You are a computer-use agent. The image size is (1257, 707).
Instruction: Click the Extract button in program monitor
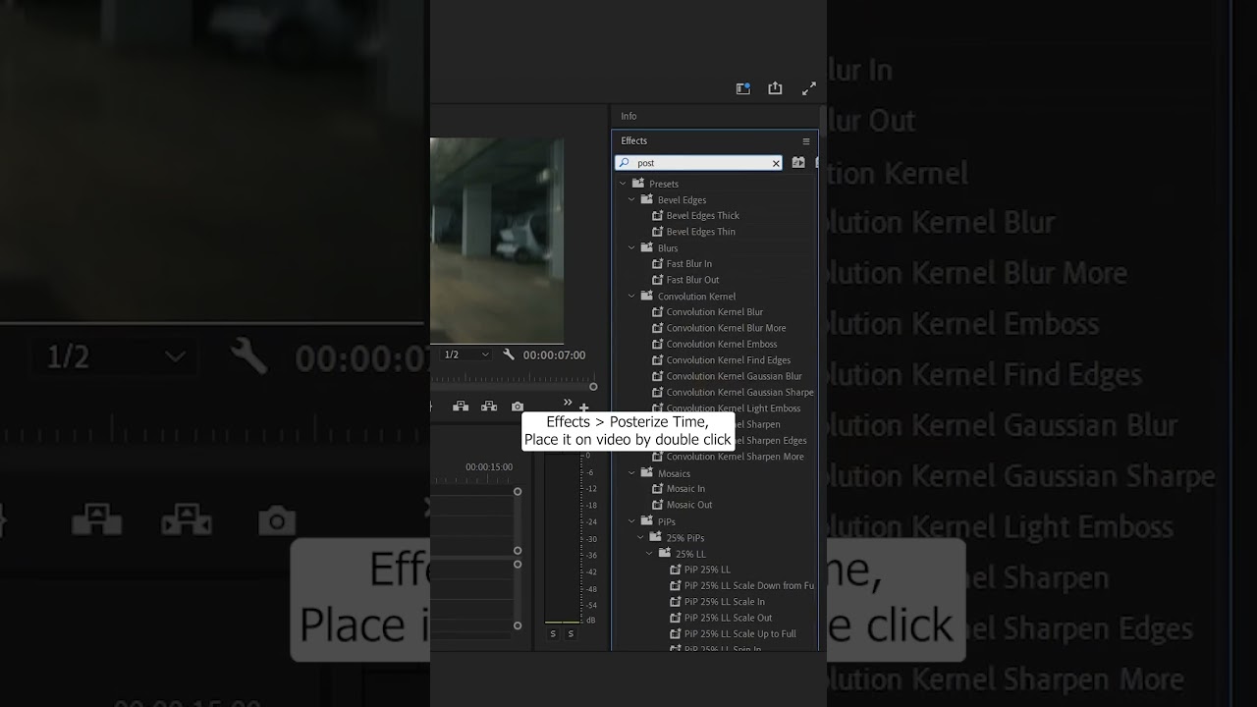pos(489,407)
